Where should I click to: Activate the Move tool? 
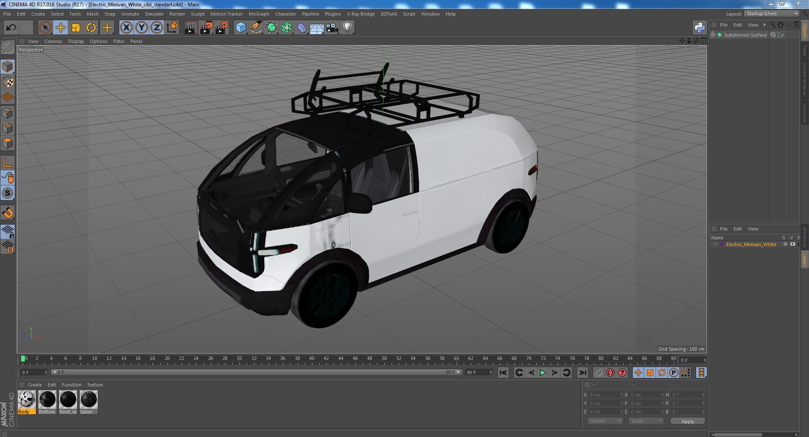click(61, 28)
